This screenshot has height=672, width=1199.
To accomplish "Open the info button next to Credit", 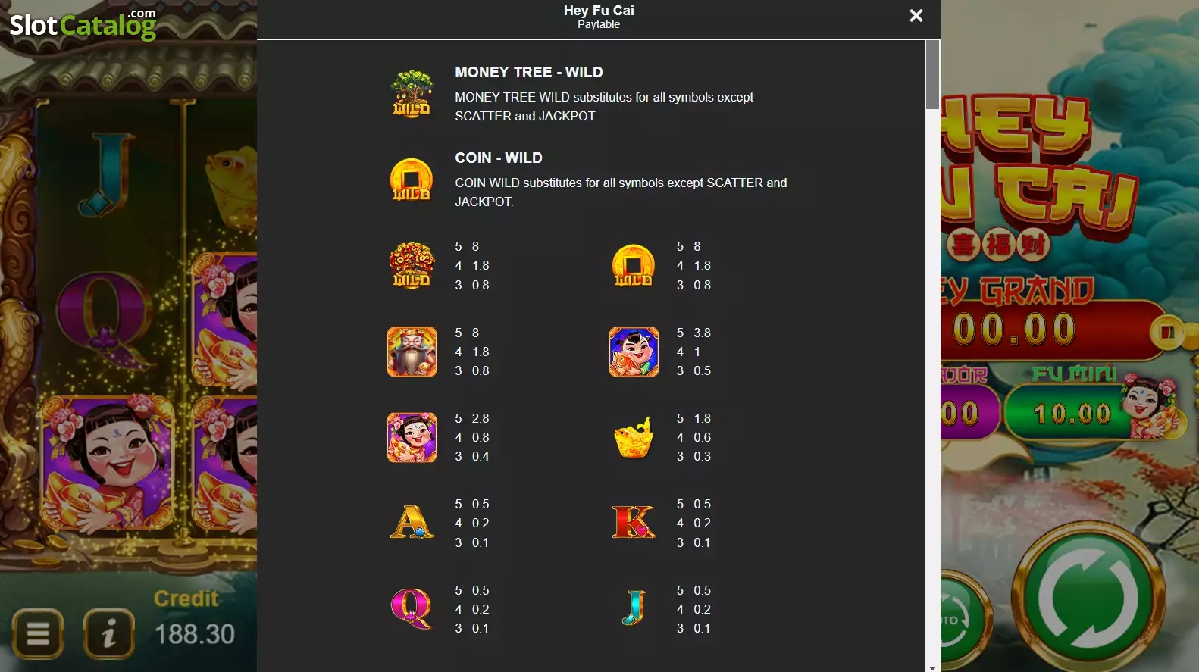I will pyautogui.click(x=109, y=633).
